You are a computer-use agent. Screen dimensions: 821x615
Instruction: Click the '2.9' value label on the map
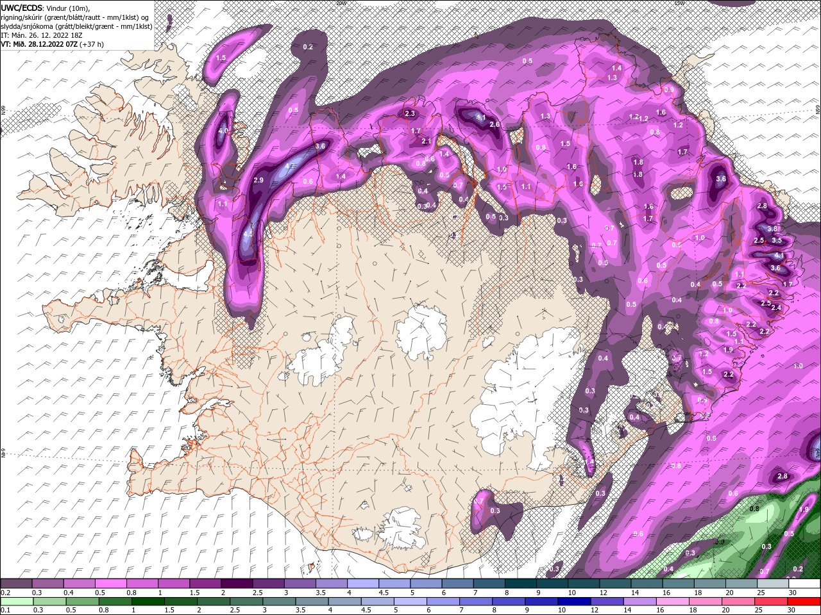[x=258, y=181]
